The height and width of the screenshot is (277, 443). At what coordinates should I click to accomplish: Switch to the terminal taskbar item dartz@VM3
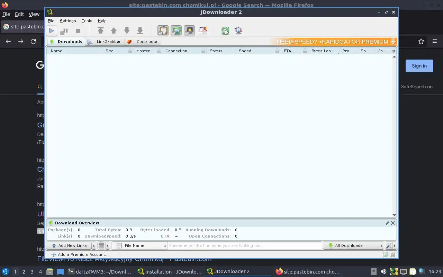tap(99, 271)
